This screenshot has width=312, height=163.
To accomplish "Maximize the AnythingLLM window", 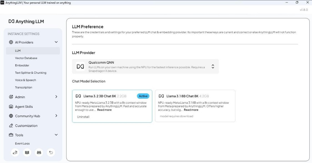I will click(297, 2).
